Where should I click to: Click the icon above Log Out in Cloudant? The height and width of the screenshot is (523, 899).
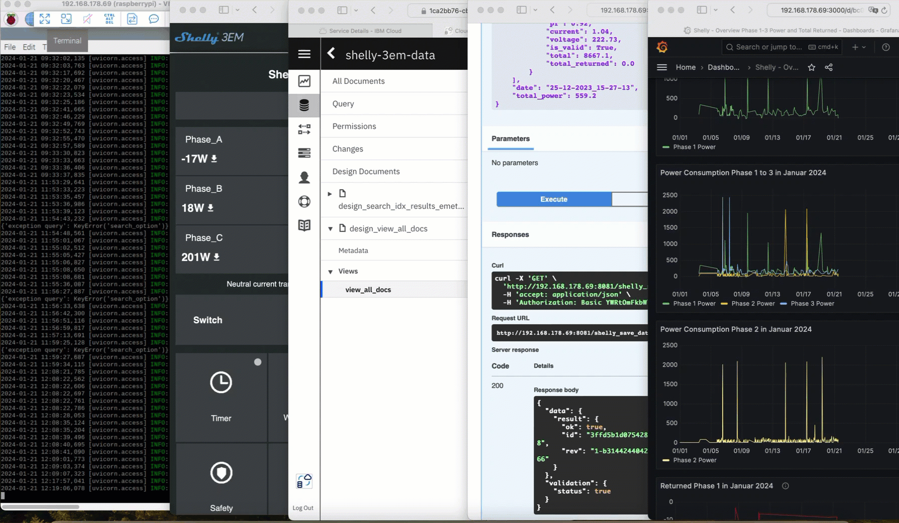pyautogui.click(x=304, y=481)
